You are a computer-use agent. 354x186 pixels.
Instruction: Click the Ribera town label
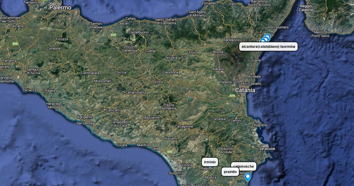point(50,91)
